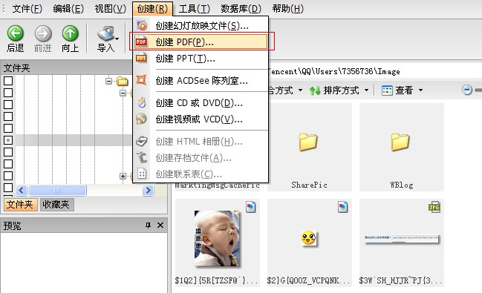Click the green Back (后退) arrow icon
The height and width of the screenshot is (293, 482).
[15, 33]
